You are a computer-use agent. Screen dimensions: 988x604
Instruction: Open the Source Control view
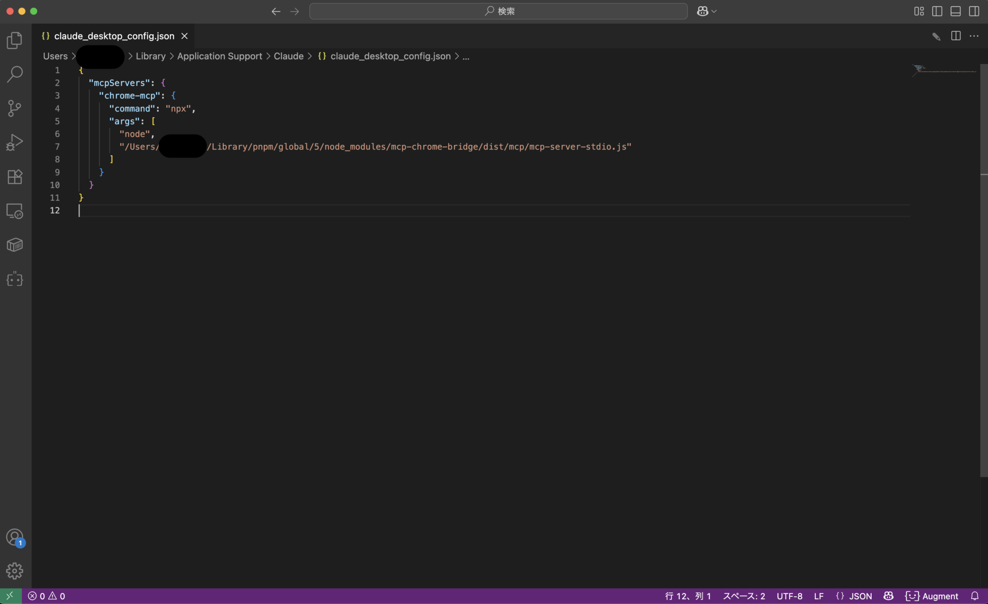(14, 108)
